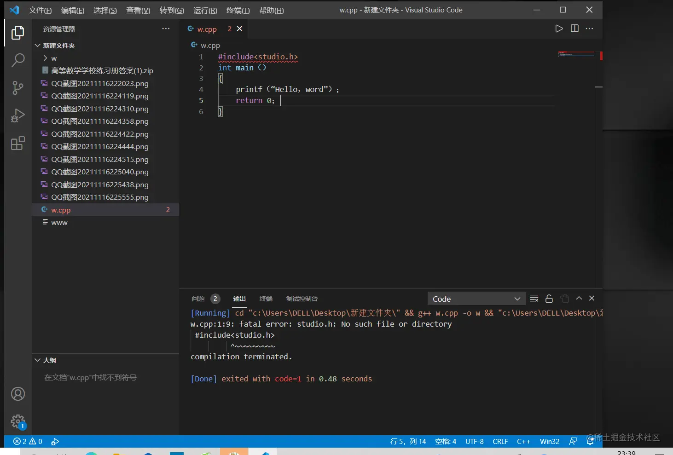Open the Search view in activity bar

[17, 60]
